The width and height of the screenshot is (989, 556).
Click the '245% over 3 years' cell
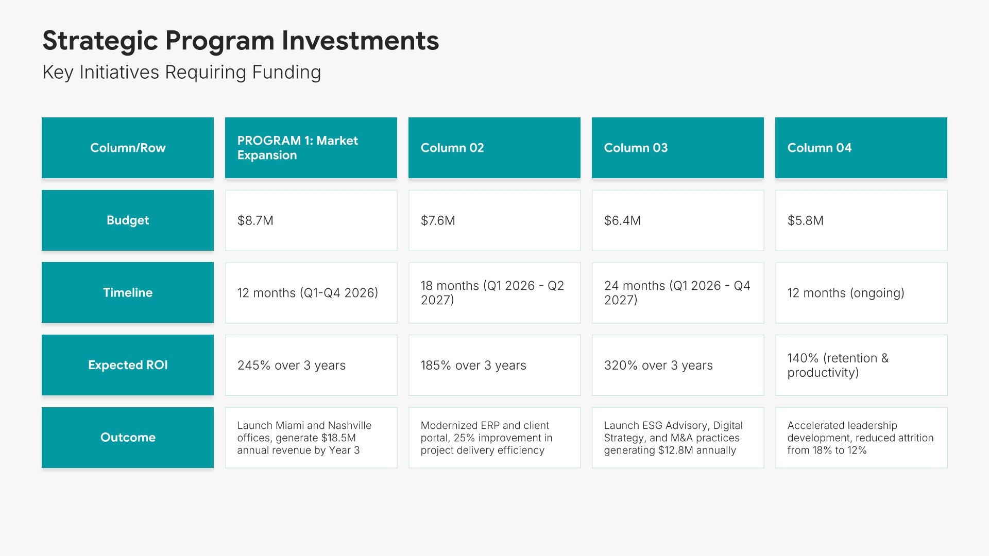click(311, 365)
